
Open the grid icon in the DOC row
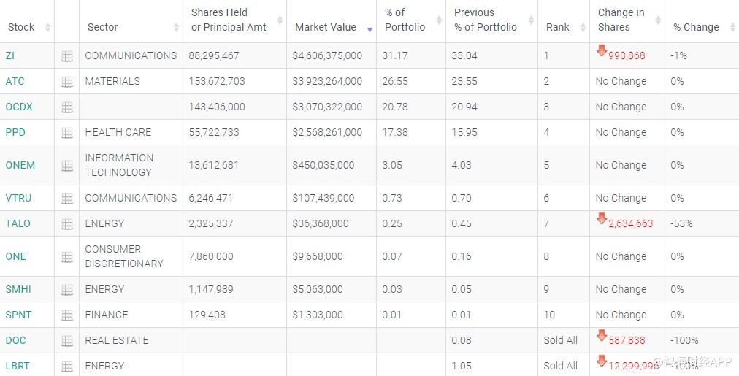tap(67, 341)
